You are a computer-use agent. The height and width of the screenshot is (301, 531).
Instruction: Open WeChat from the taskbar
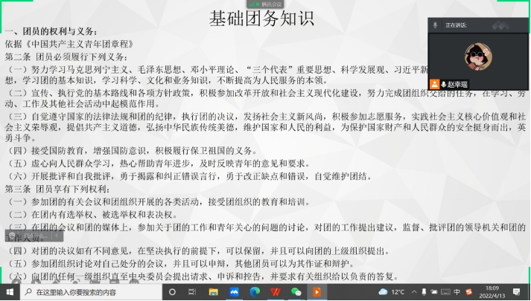296,292
